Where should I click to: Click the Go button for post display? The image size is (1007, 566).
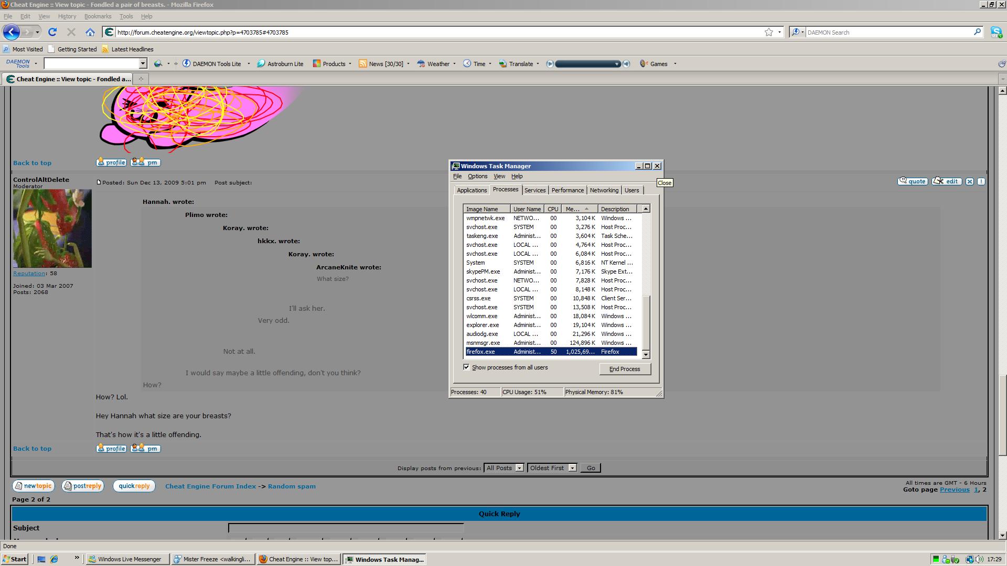[x=591, y=468]
